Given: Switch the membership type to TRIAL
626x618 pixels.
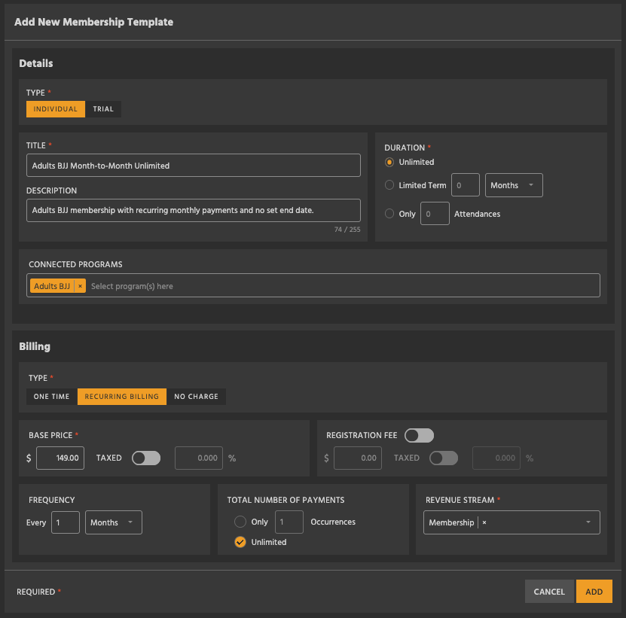Looking at the screenshot, I should [102, 108].
